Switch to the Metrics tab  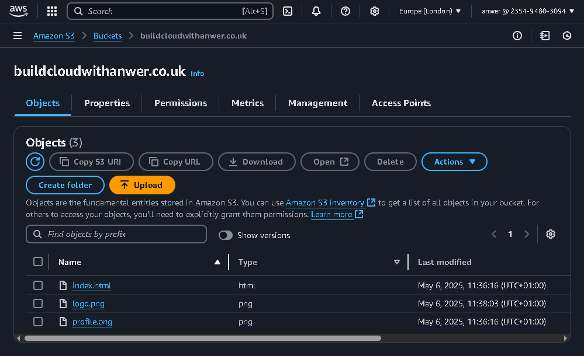coord(247,103)
